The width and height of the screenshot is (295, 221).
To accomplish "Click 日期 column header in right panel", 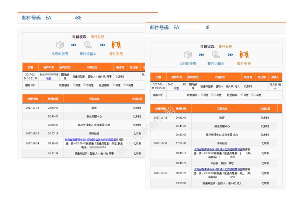I will pyautogui.click(x=159, y=77).
